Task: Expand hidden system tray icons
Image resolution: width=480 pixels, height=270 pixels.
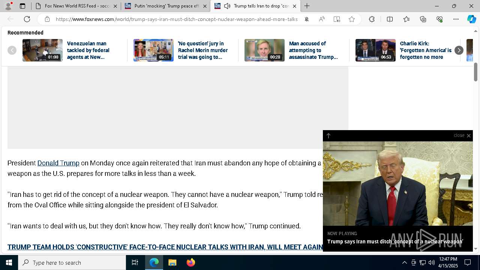Action: pos(404,262)
